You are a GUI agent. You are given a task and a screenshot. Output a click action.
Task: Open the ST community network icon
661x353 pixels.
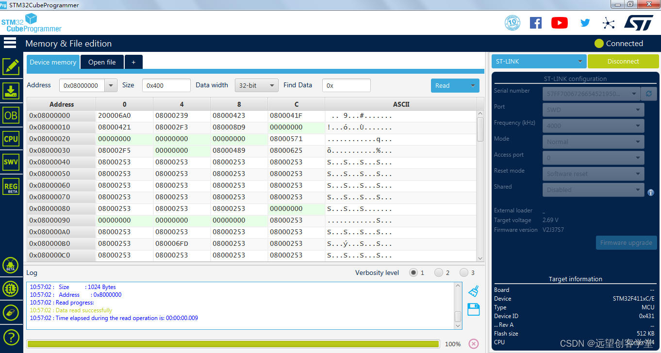pyautogui.click(x=608, y=23)
